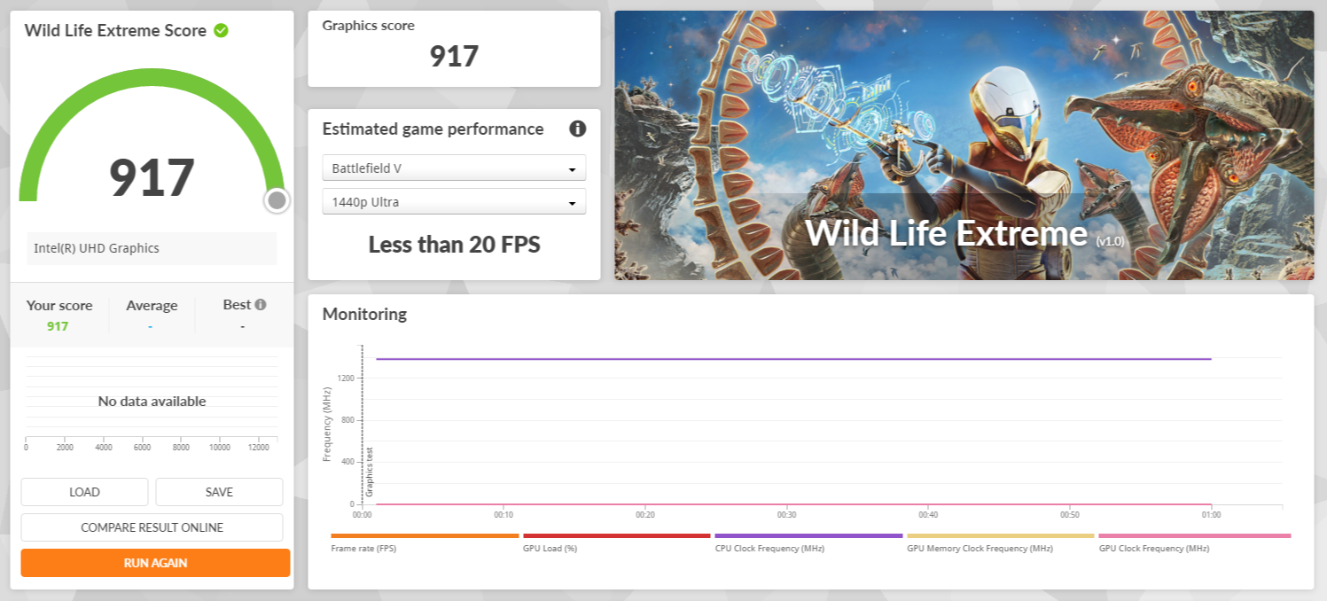This screenshot has width=1327, height=601.
Task: Toggle GPU Clock Frequency legend
Action: click(1194, 542)
